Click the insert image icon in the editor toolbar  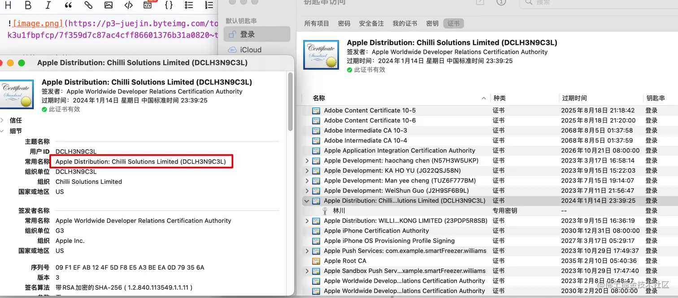coord(109,5)
